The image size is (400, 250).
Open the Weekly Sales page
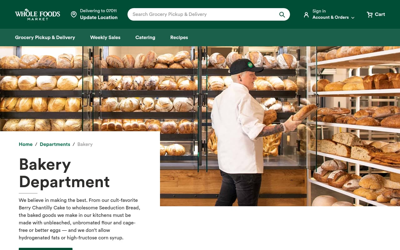tap(105, 37)
